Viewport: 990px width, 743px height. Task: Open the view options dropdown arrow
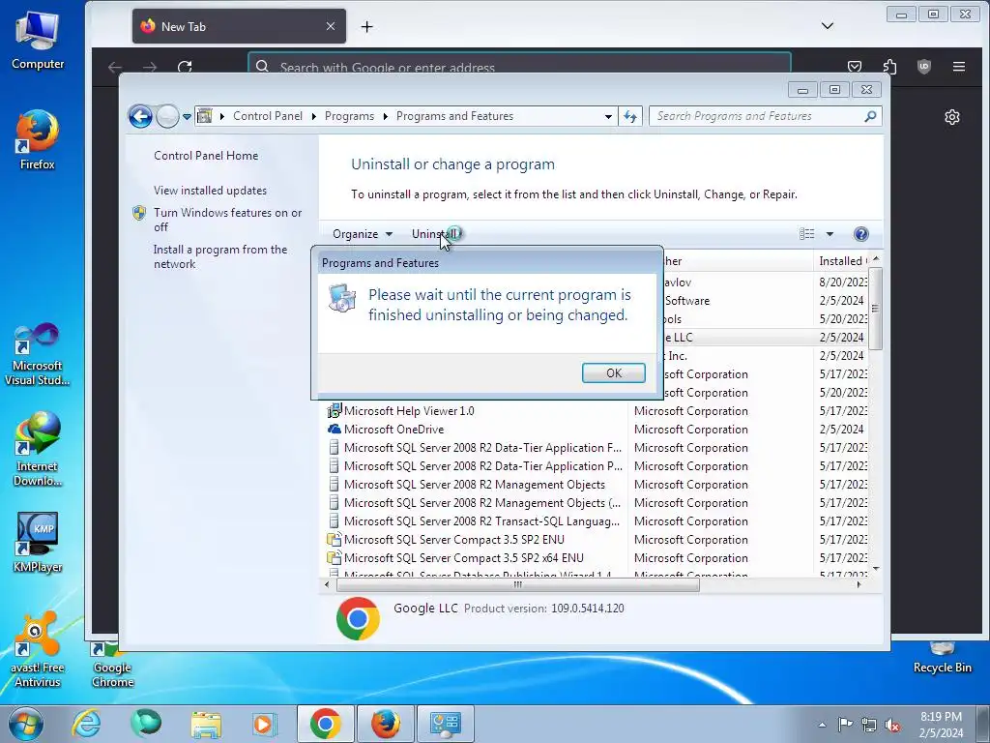point(830,234)
